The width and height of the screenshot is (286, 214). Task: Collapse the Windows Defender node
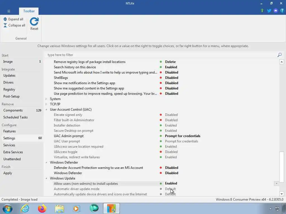pos(46,162)
